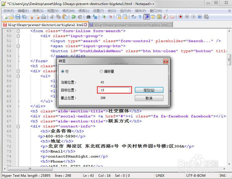Collapse the contact-info fold at line 68
This screenshot has width=232, height=179.
[18, 126]
